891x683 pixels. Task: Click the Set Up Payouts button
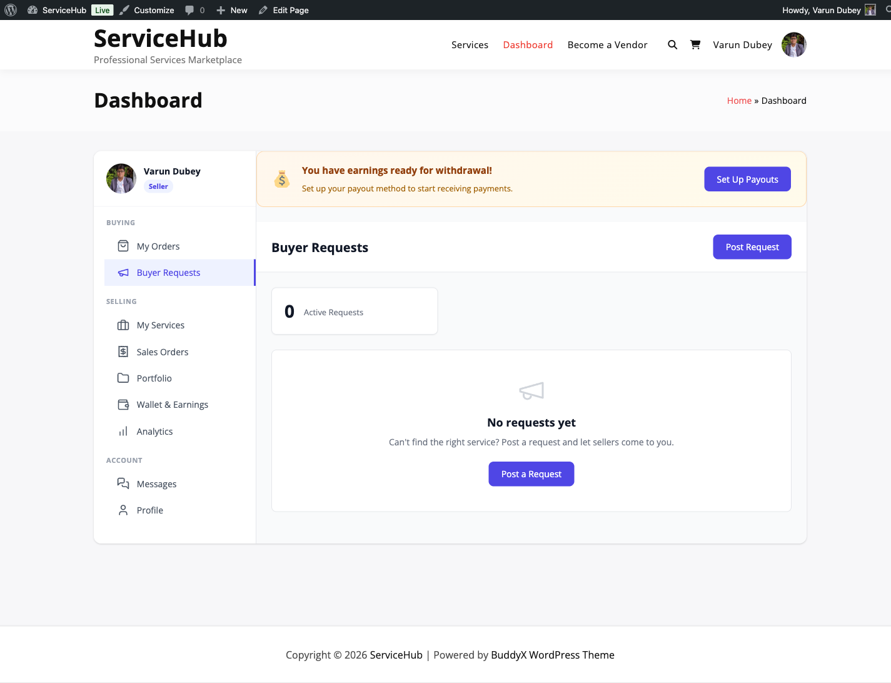(x=747, y=179)
